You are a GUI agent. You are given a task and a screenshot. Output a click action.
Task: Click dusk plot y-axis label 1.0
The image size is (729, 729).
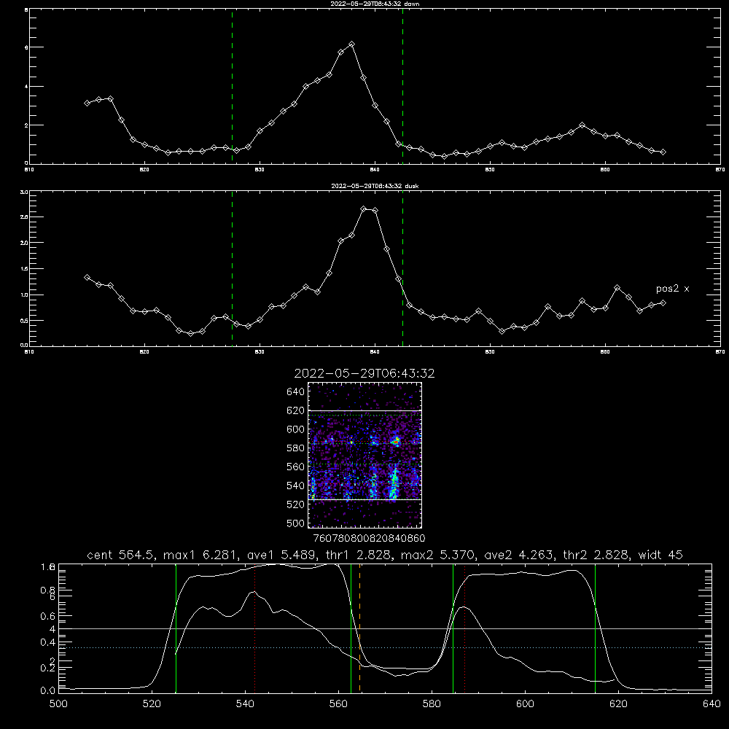coord(25,295)
